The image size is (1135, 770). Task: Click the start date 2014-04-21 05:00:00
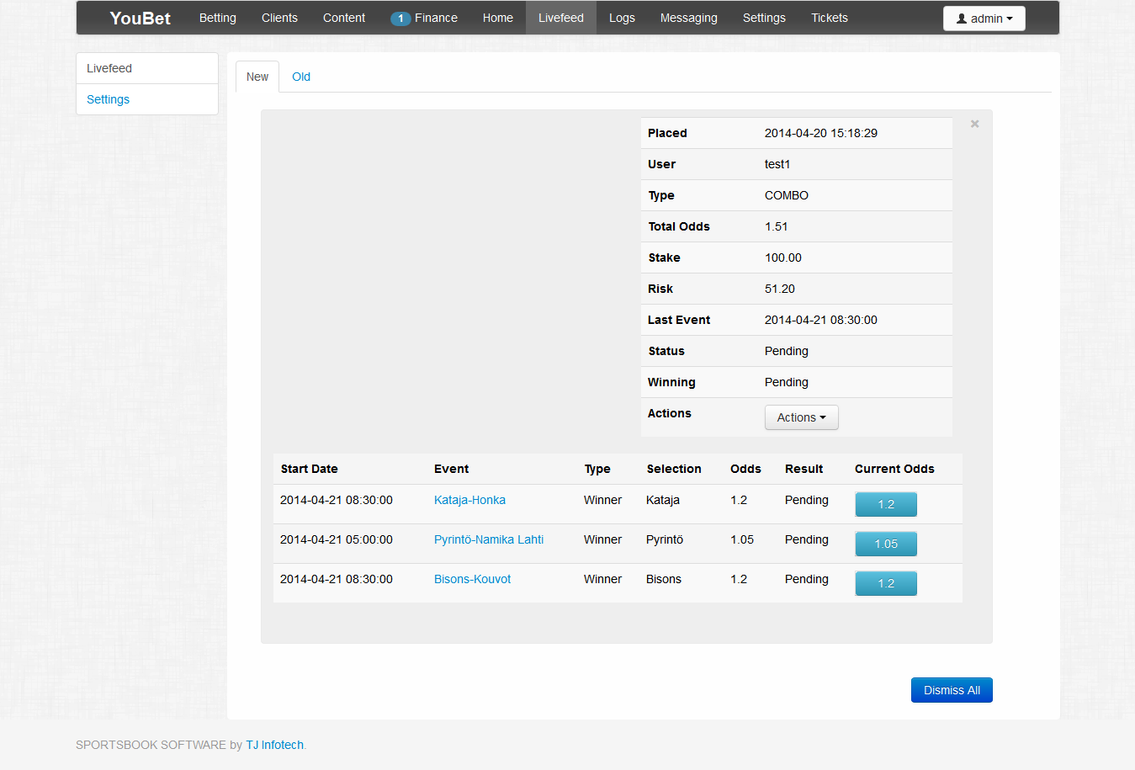[x=337, y=539]
